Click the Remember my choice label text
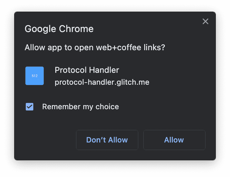The width and height of the screenshot is (230, 177). [80, 107]
